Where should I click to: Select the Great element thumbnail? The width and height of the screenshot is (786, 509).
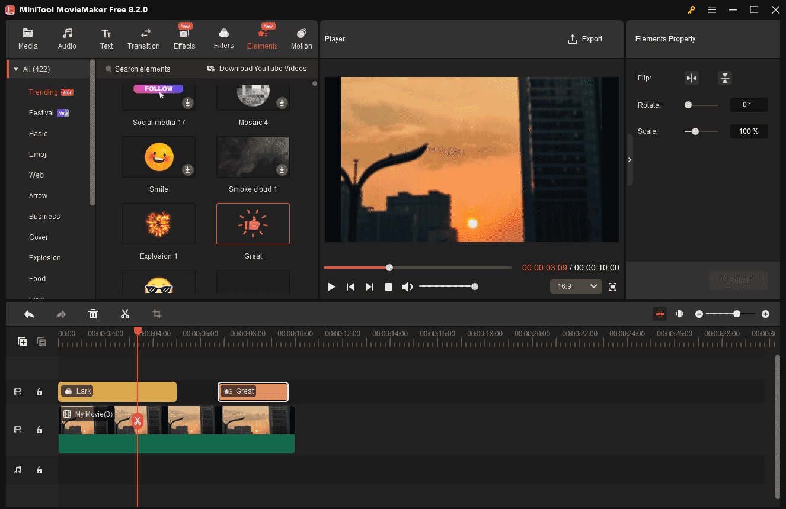click(x=253, y=224)
